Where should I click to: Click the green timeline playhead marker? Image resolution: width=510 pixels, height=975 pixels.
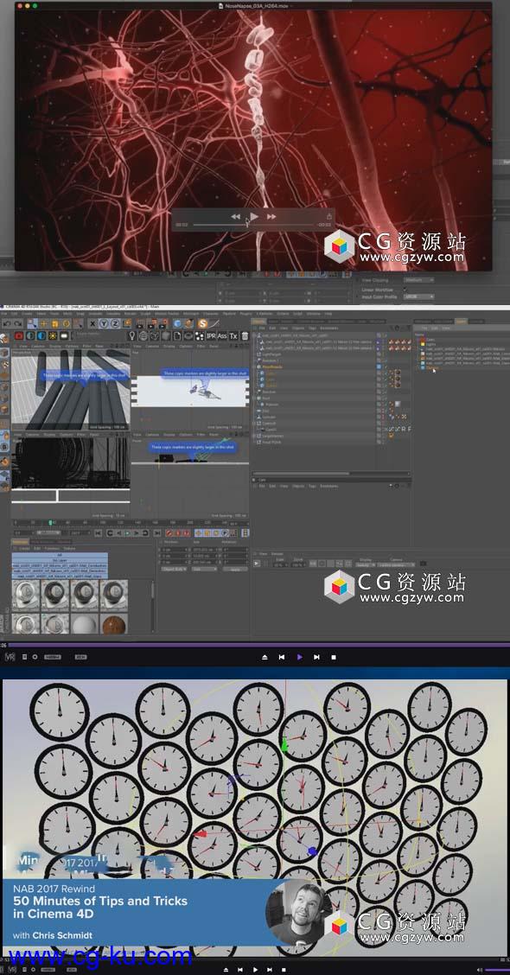tap(50, 522)
